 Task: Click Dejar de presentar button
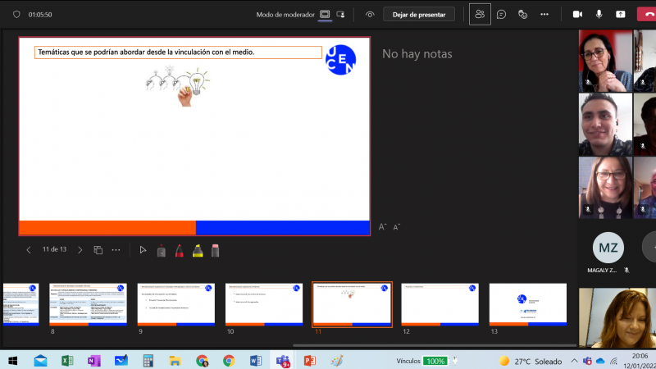[419, 14]
